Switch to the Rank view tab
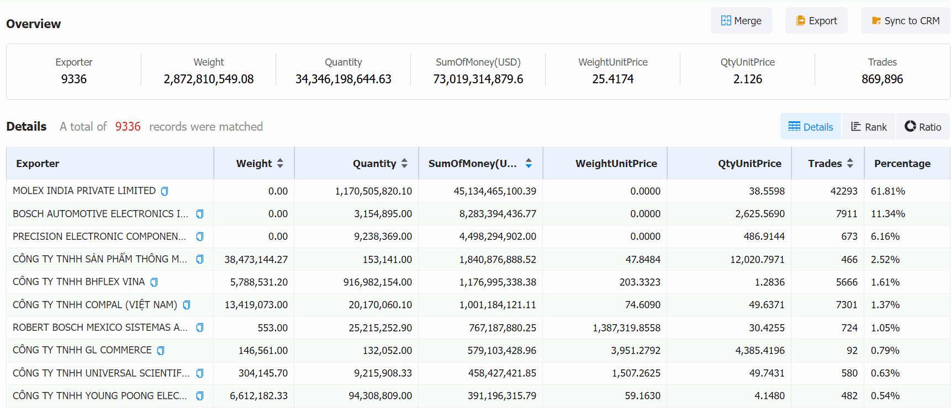Screen dimensions: 951x408 tap(869, 127)
